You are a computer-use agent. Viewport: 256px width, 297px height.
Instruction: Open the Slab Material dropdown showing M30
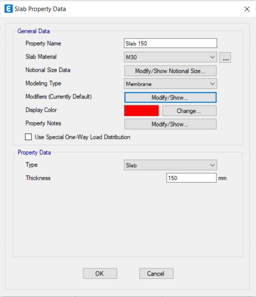tap(170, 57)
